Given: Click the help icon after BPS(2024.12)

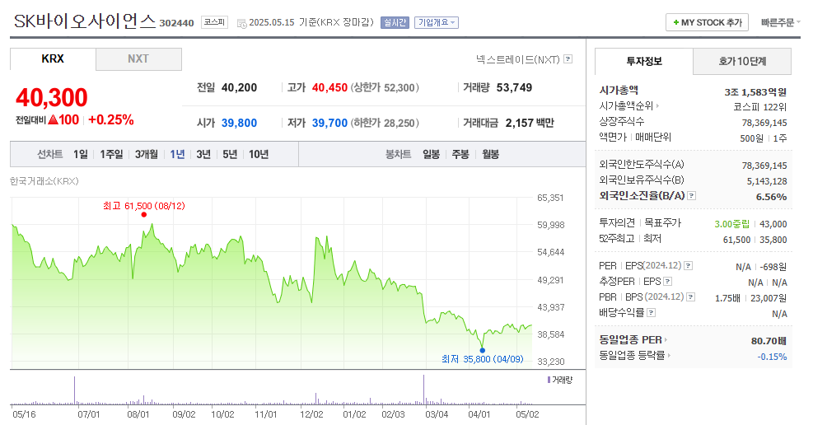Looking at the screenshot, I should click(x=689, y=297).
